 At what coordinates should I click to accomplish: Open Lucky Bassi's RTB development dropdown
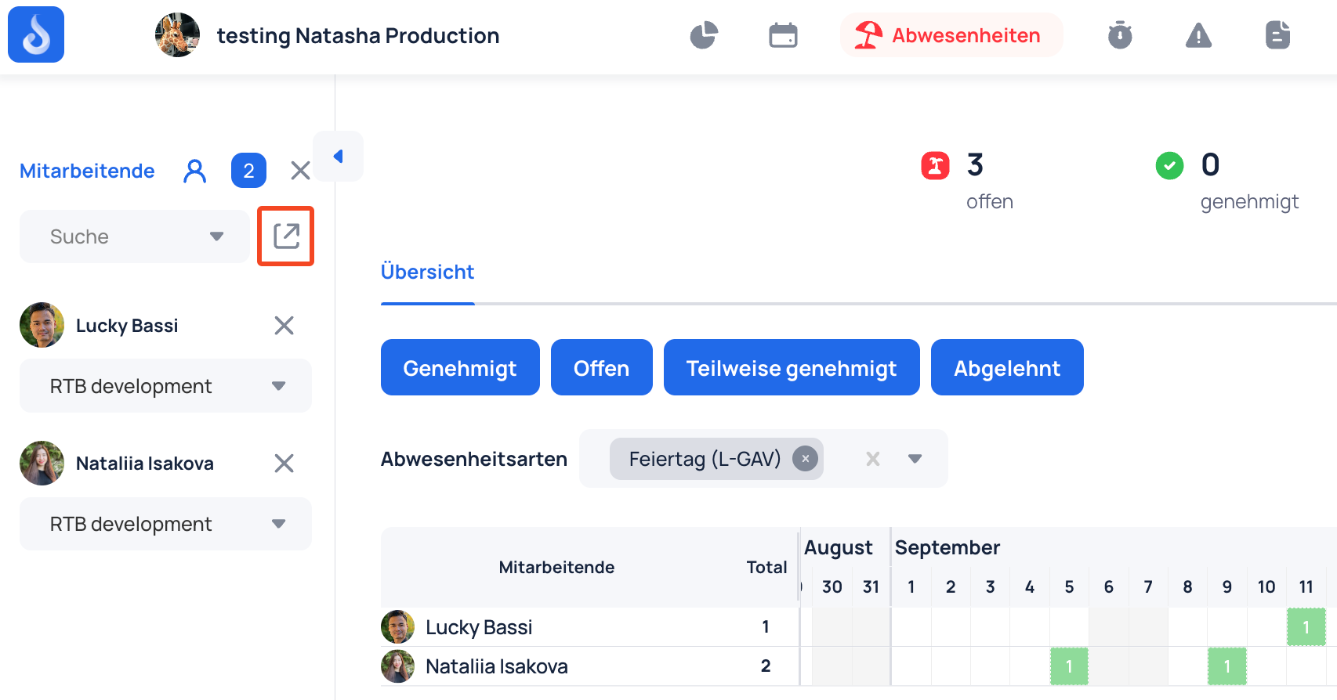(x=165, y=386)
